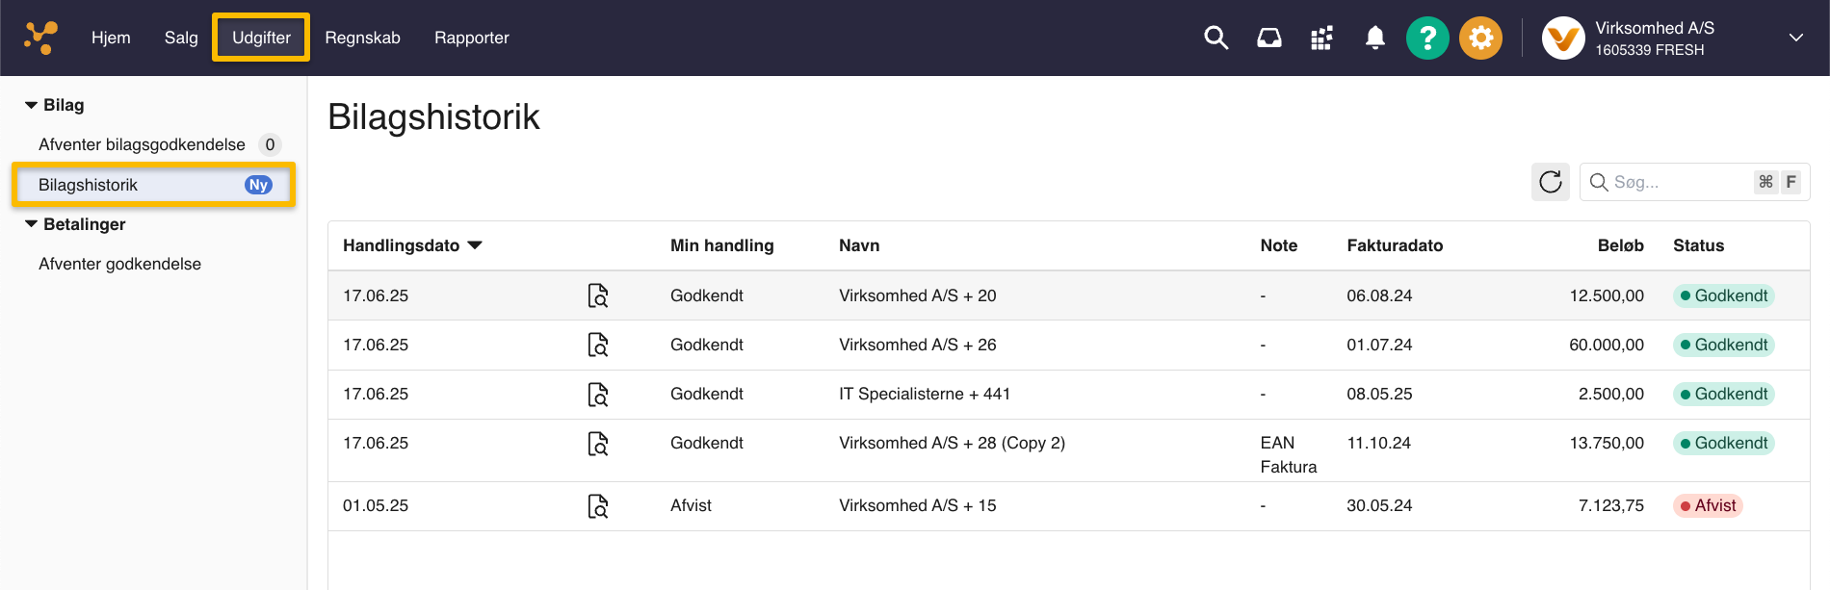The width and height of the screenshot is (1830, 590).
Task: Open the apps grid icon
Action: (1321, 38)
